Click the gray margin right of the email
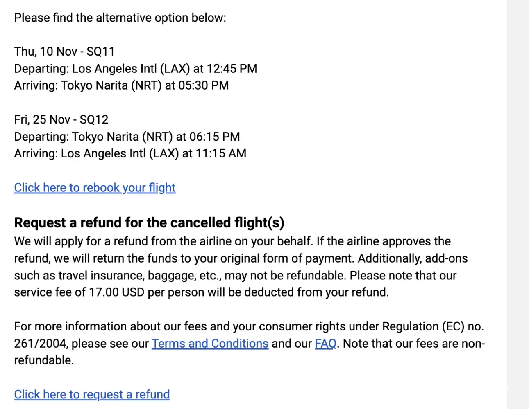Viewport: 529px width, 409px height. [x=518, y=204]
